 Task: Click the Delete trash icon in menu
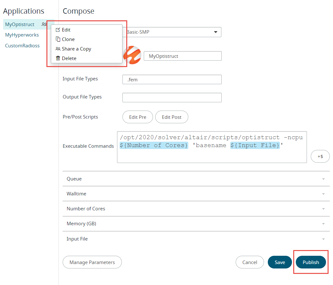58,58
